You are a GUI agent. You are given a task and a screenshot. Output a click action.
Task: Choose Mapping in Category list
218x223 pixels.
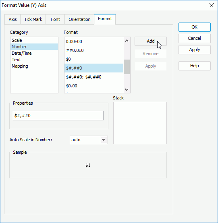click(x=34, y=66)
